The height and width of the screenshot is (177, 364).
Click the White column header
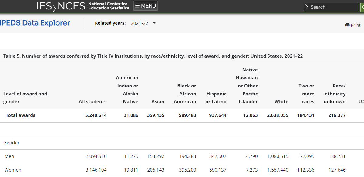click(281, 102)
